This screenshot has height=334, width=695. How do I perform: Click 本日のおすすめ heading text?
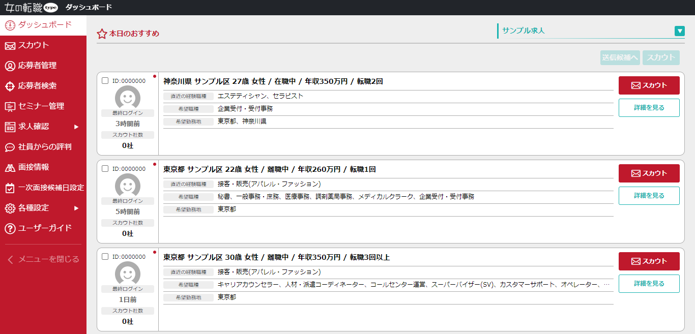point(134,34)
